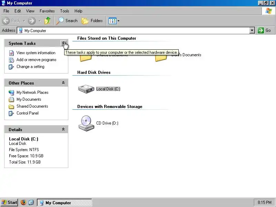Image resolution: width=276 pixels, height=207 pixels.
Task: Click the System Tasks header title
Action: click(x=22, y=43)
